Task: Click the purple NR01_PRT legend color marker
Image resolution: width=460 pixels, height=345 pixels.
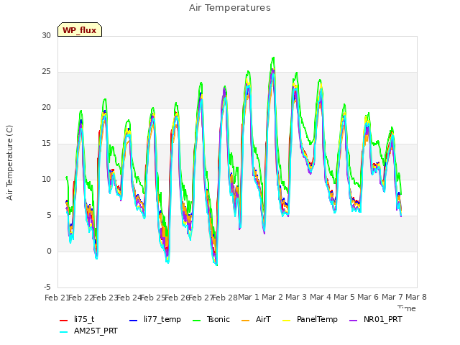Action: pyautogui.click(x=354, y=321)
